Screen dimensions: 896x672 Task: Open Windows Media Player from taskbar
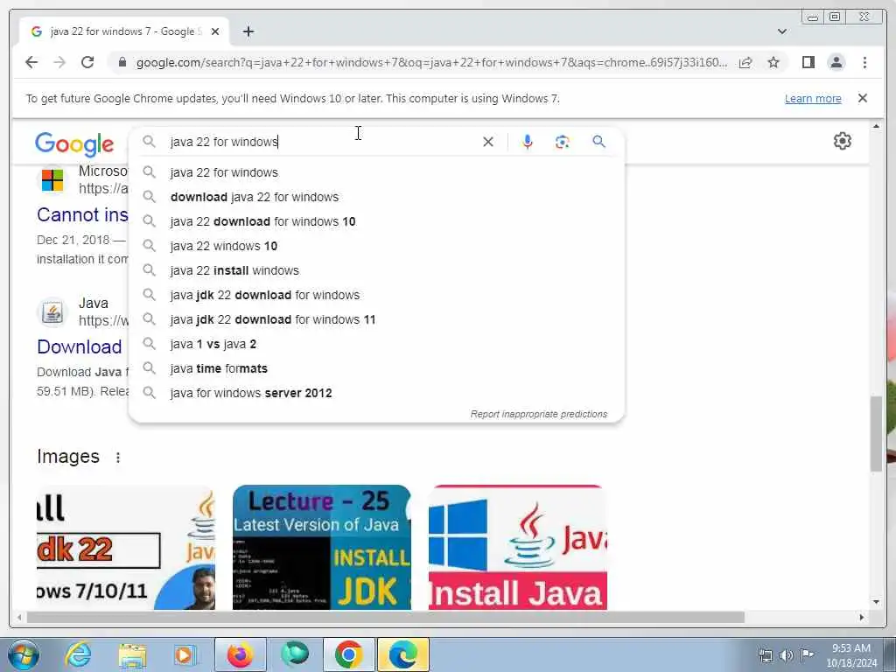pos(185,654)
